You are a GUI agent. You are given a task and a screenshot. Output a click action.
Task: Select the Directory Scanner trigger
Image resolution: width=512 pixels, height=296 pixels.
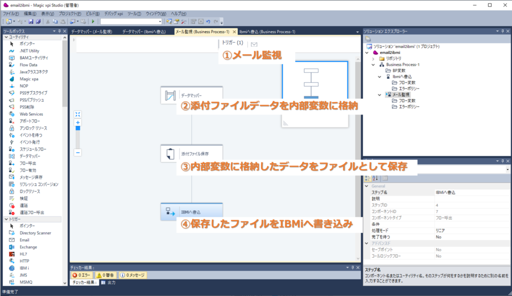pyautogui.click(x=35, y=233)
